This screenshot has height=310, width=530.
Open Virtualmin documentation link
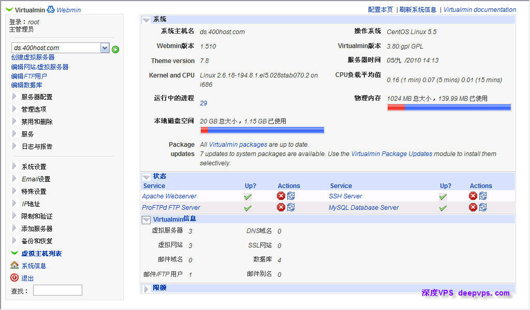[480, 10]
